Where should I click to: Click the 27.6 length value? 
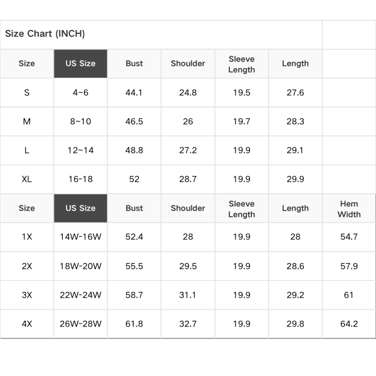tap(295, 93)
